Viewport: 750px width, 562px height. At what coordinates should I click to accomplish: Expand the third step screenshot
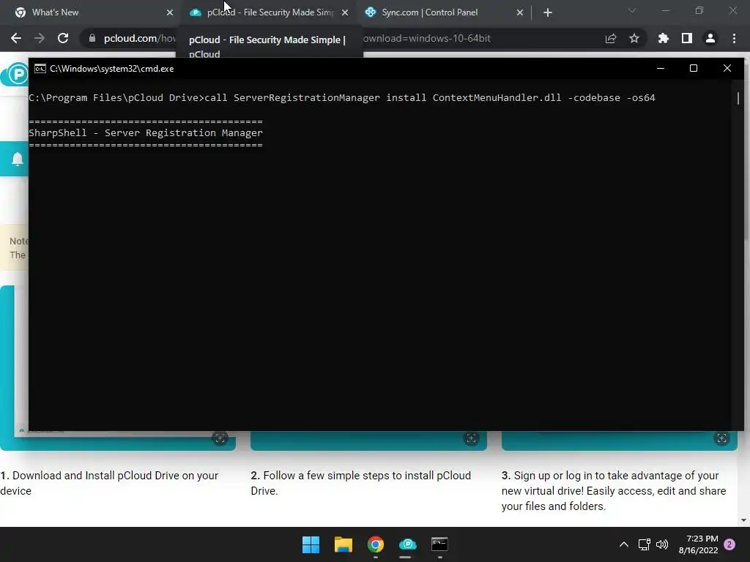(x=721, y=438)
